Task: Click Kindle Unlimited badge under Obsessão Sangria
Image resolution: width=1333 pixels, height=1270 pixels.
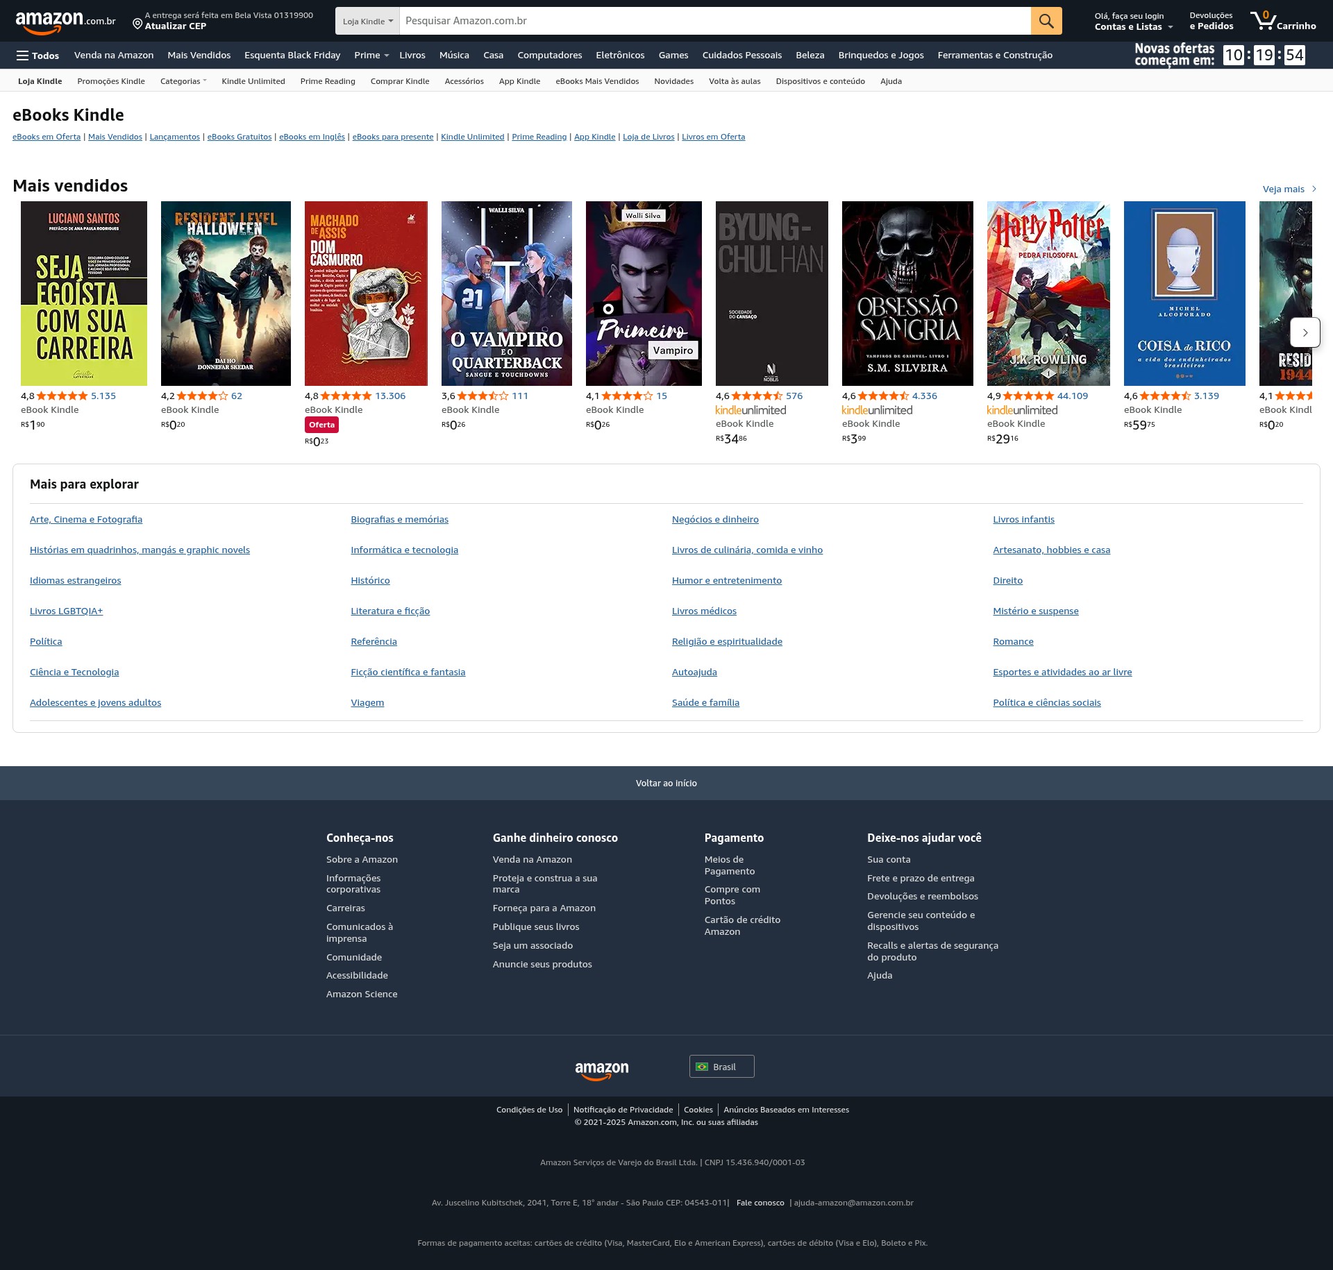Action: point(877,410)
